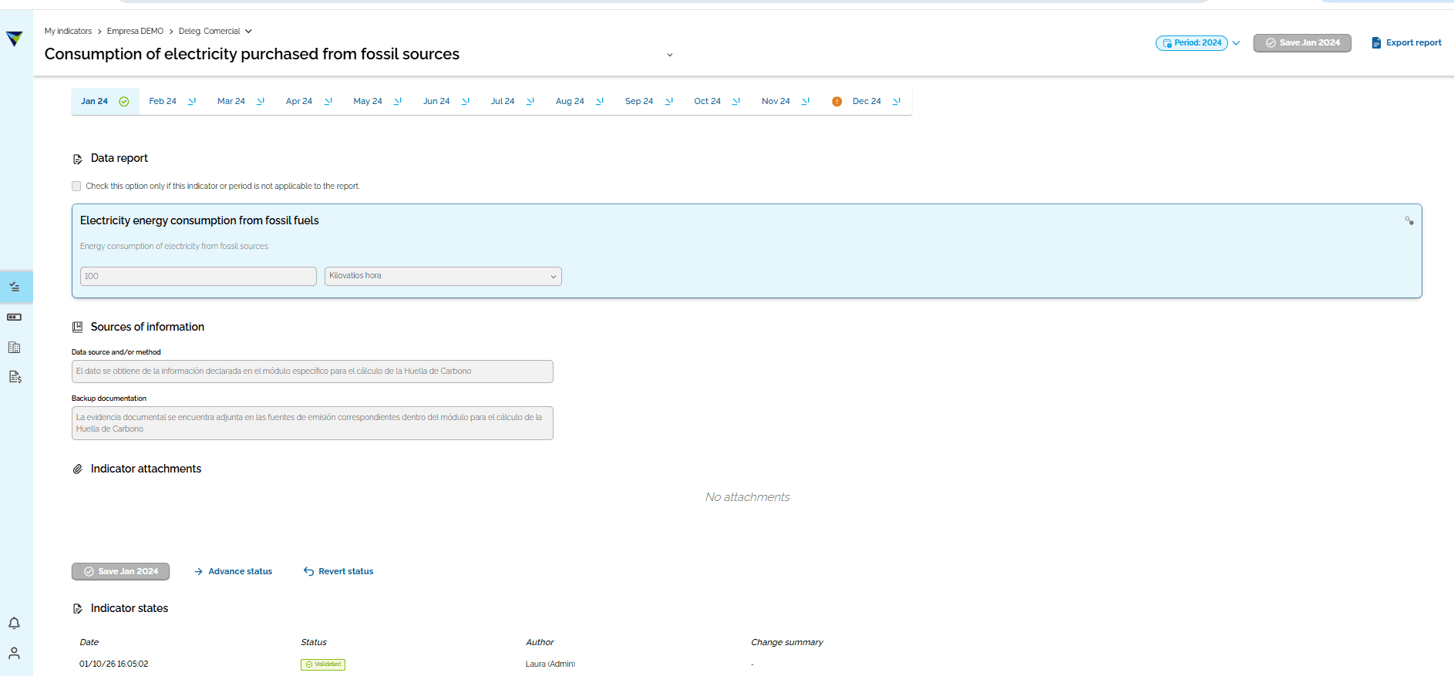1454x676 pixels.
Task: Click the settings icon in the electricity card
Action: pyautogui.click(x=1409, y=221)
